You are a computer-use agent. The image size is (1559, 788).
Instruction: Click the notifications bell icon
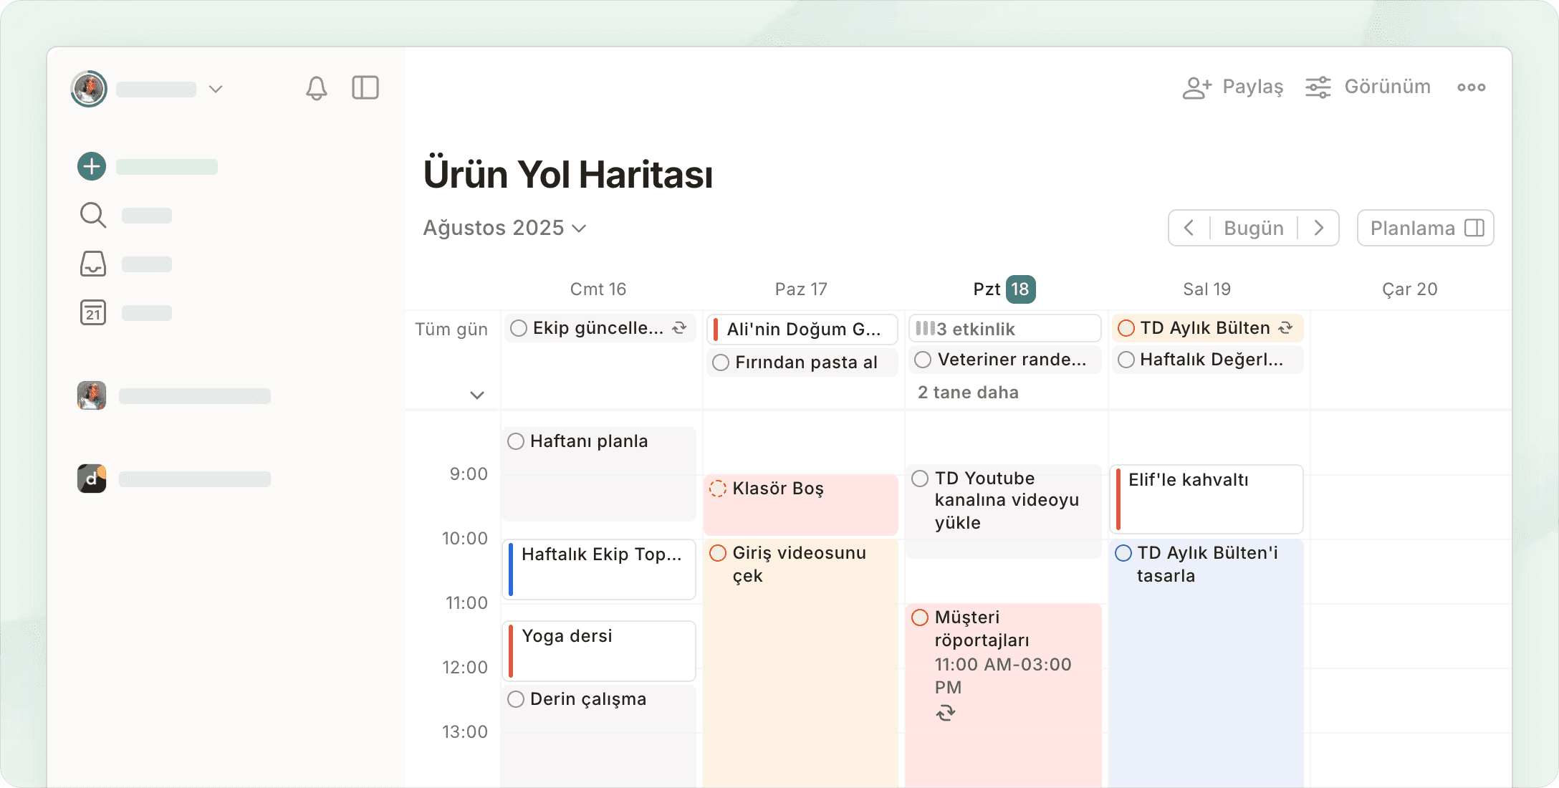pos(316,88)
